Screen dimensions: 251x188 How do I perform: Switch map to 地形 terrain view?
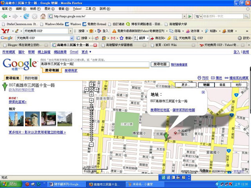click(x=238, y=85)
